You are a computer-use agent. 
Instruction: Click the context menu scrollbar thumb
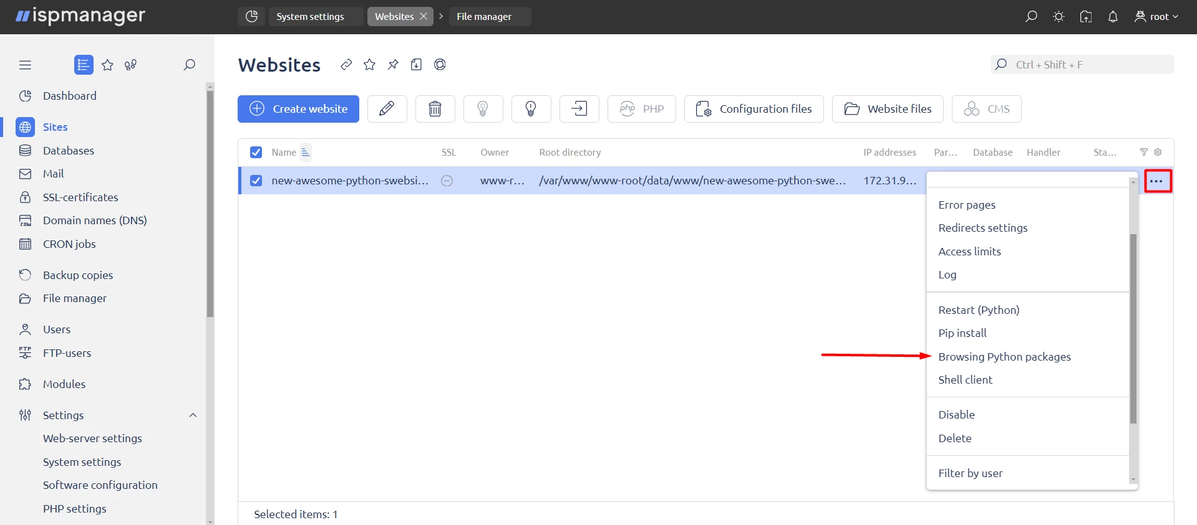click(1133, 329)
